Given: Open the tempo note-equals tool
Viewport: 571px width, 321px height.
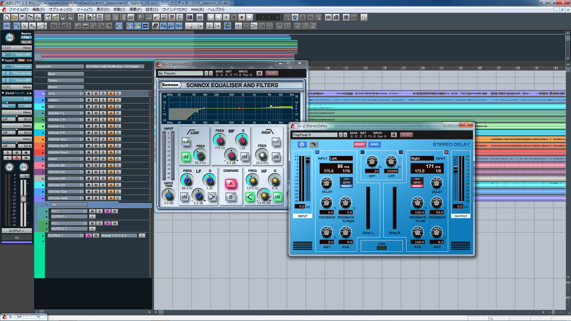Looking at the screenshot, I should tap(171, 26).
